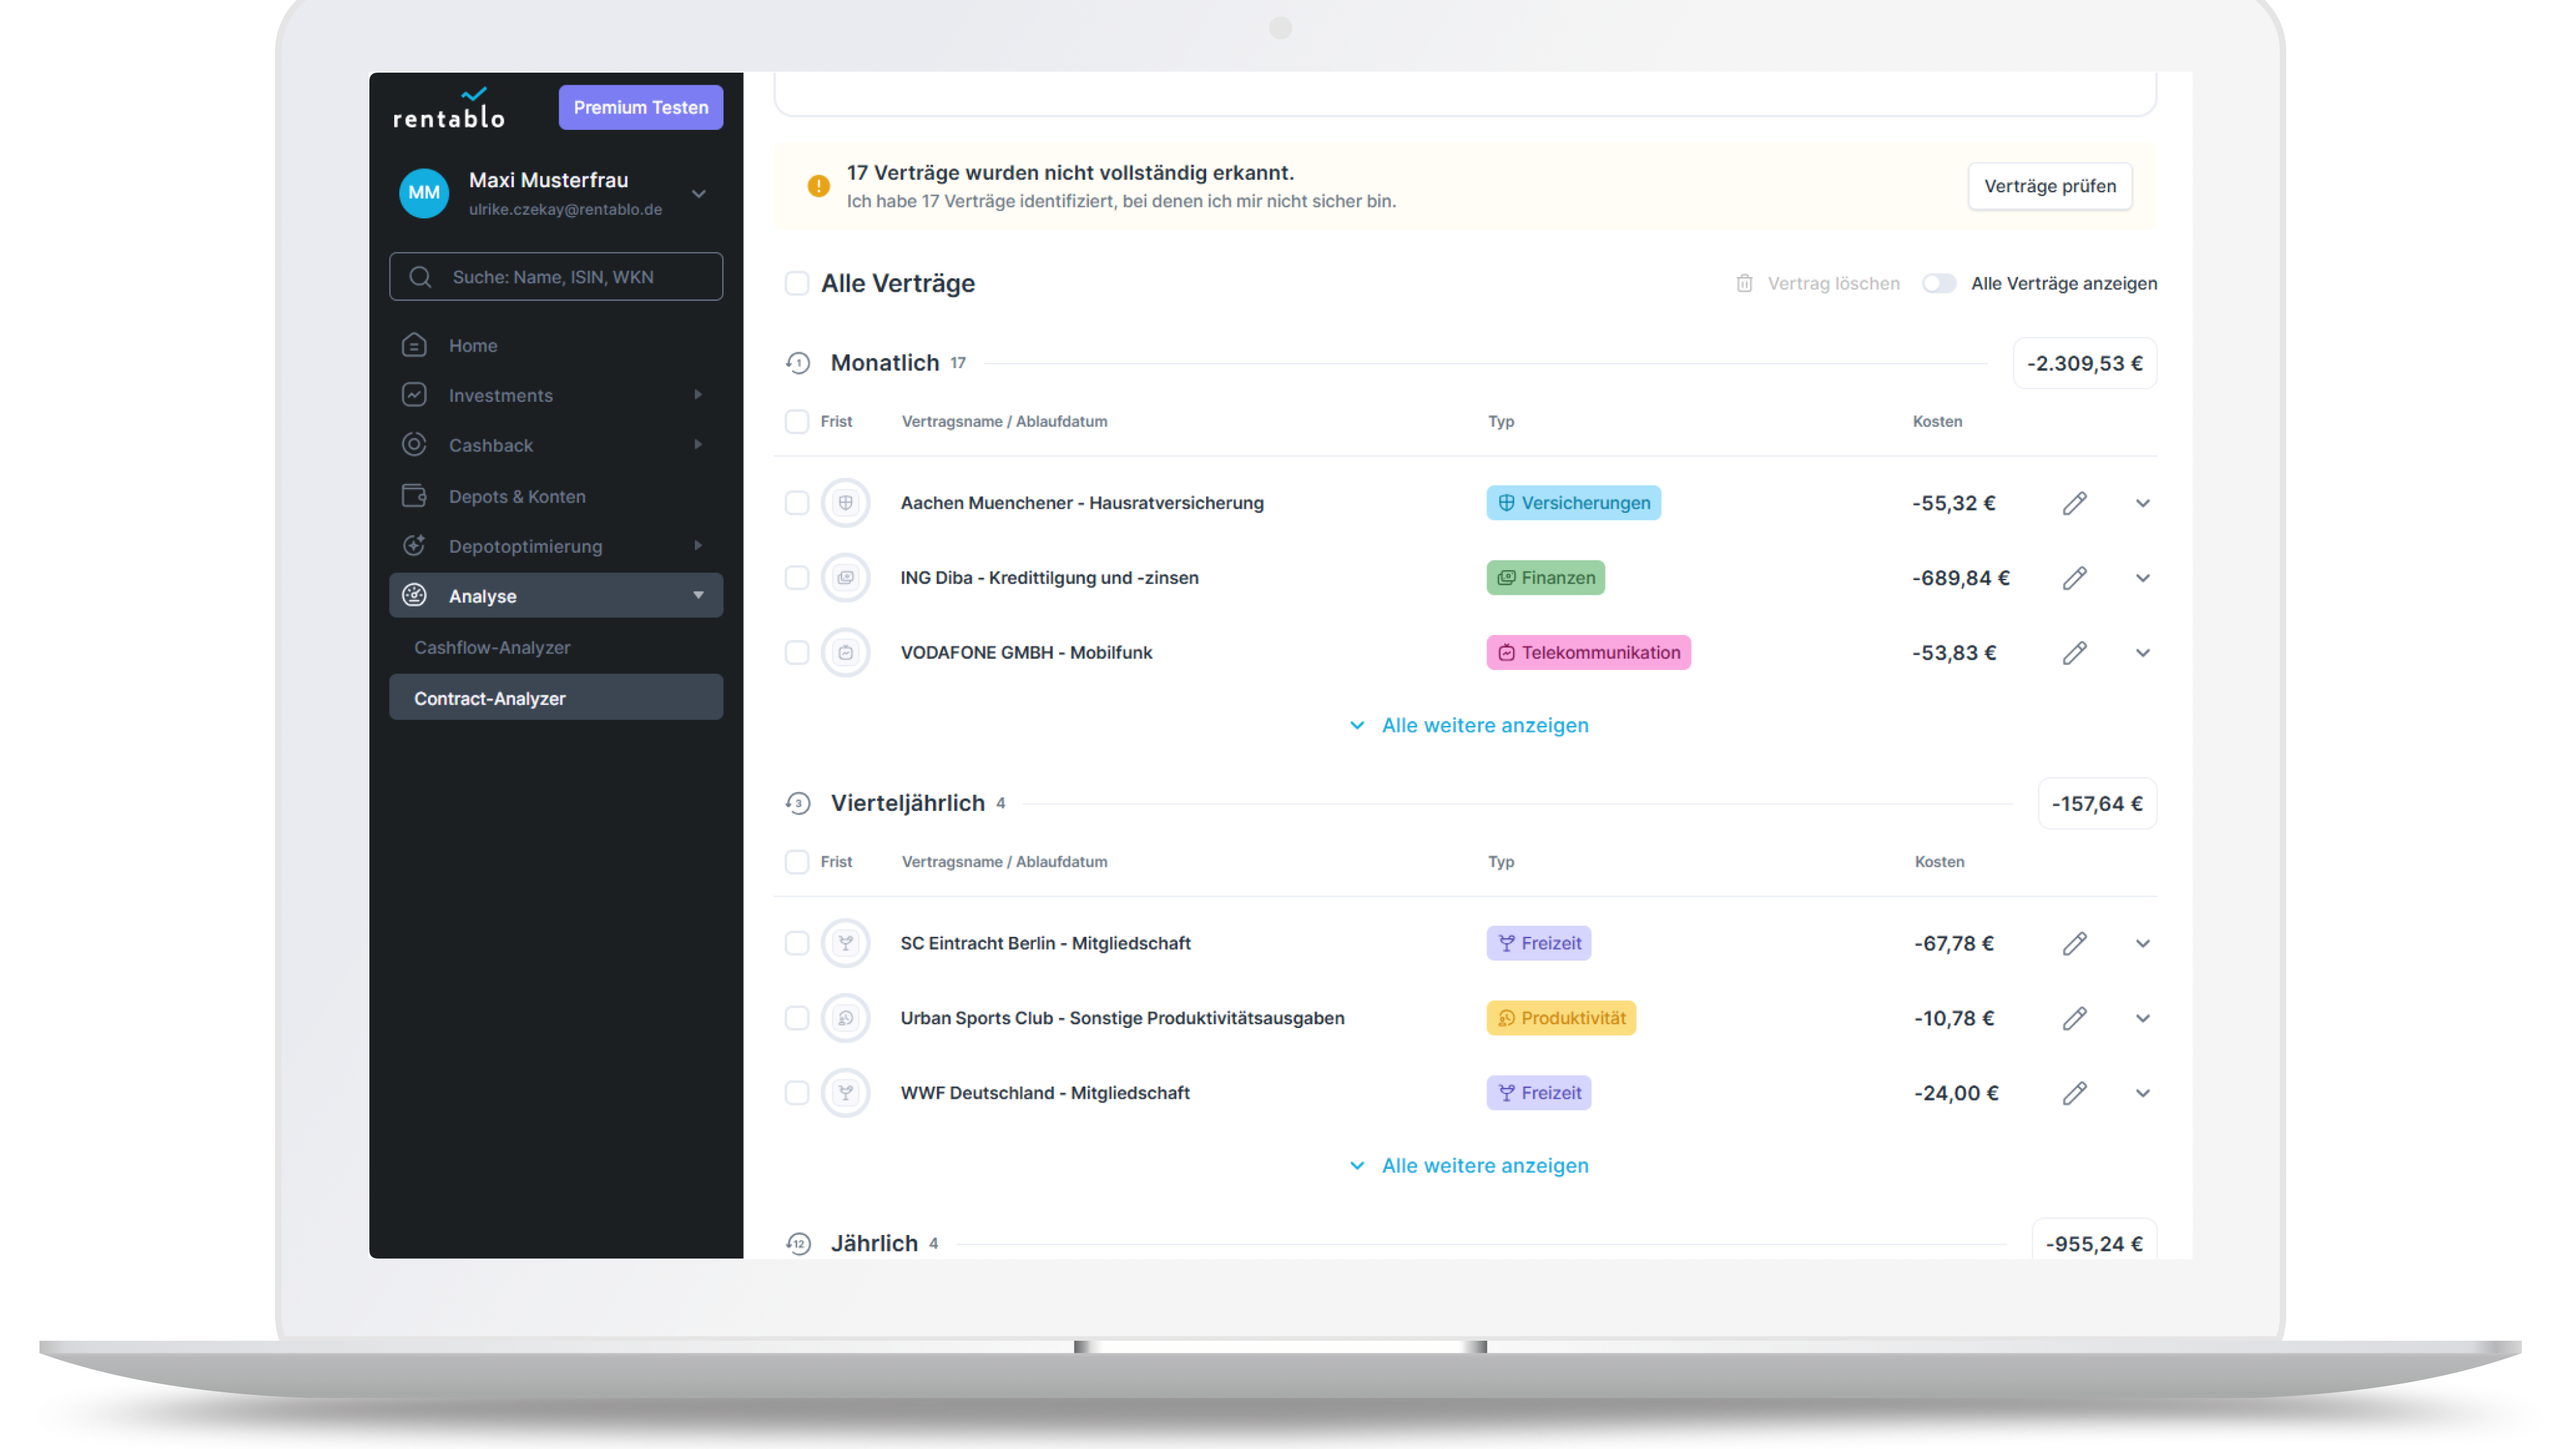This screenshot has width=2576, height=1449.
Task: Click the Cashback coin icon
Action: click(x=414, y=445)
